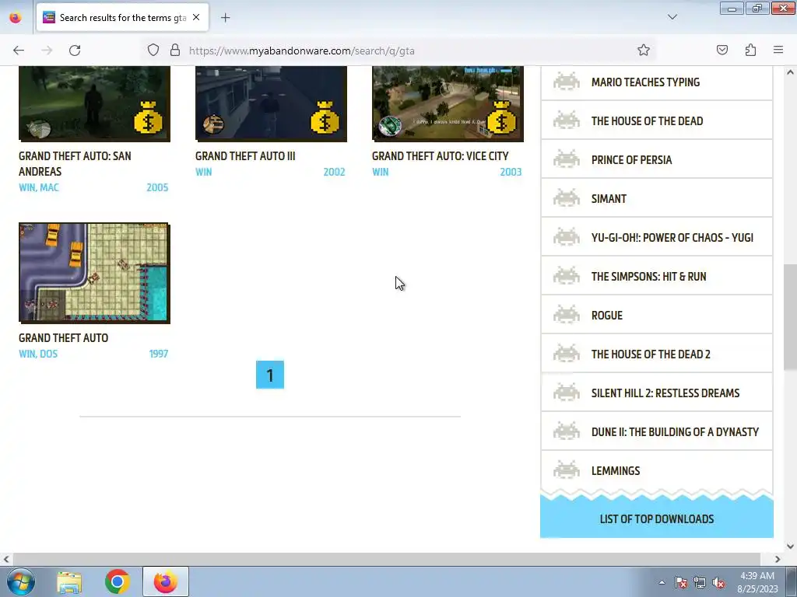Open the tracking protection shield icon
Screen dimensions: 797x597
(x=153, y=51)
